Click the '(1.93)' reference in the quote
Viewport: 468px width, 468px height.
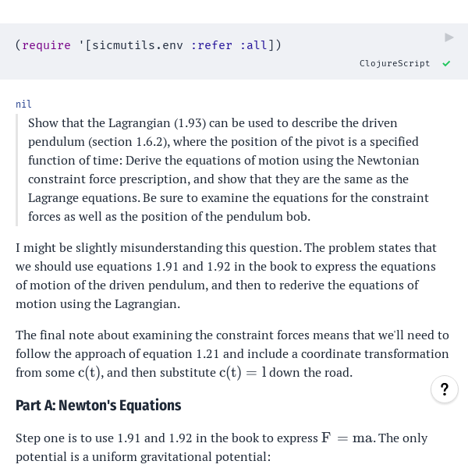190,123
